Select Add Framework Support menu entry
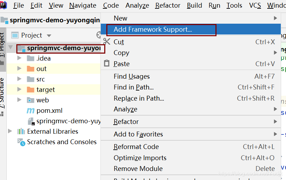286x180 pixels. (153, 30)
